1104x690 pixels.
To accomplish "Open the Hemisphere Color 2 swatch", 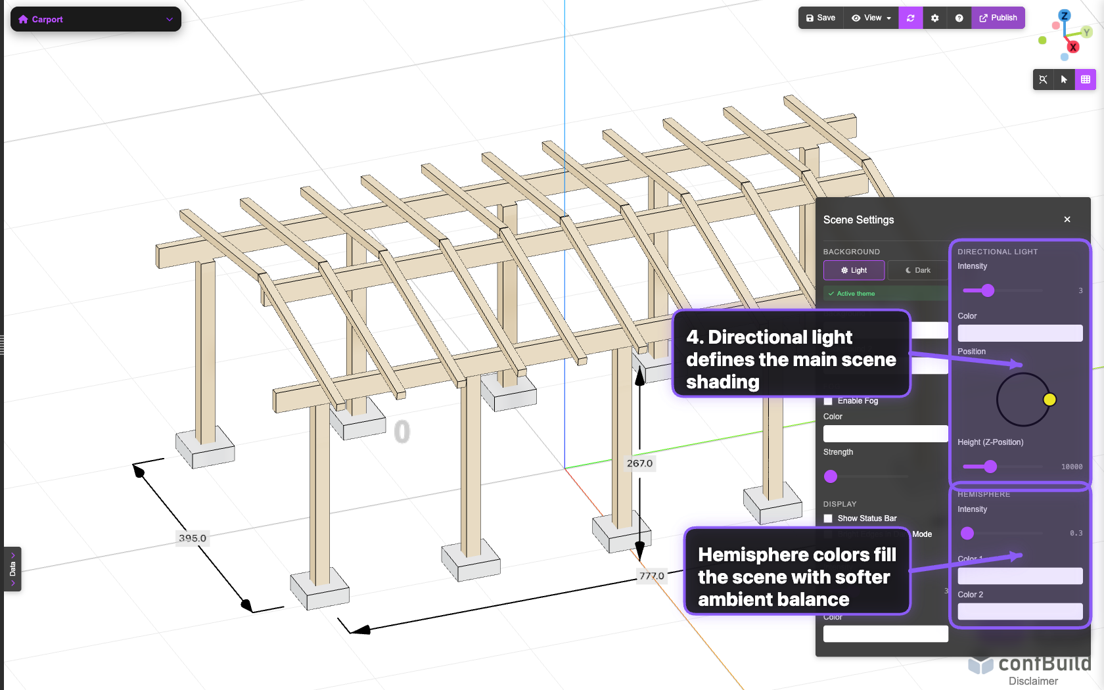I will (x=1020, y=612).
